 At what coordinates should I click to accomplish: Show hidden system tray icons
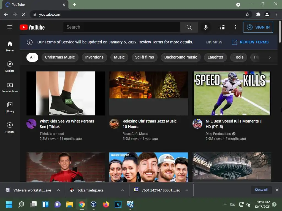225,204
